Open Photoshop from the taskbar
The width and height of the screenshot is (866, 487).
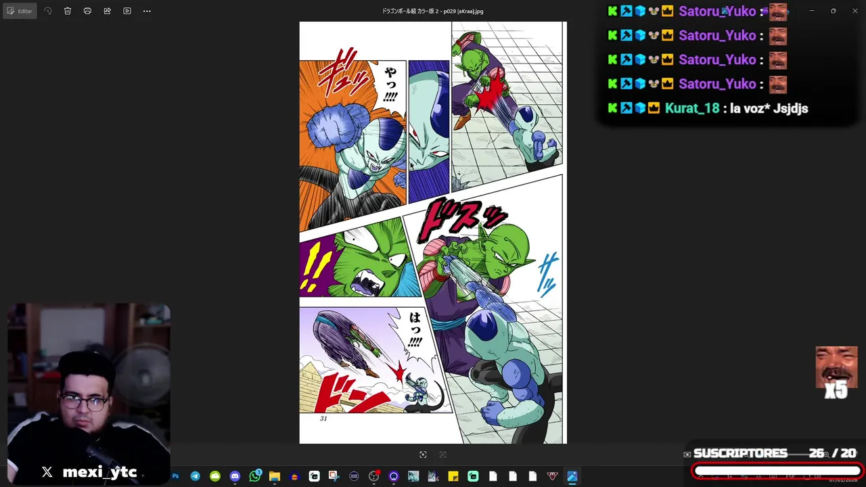(x=175, y=476)
